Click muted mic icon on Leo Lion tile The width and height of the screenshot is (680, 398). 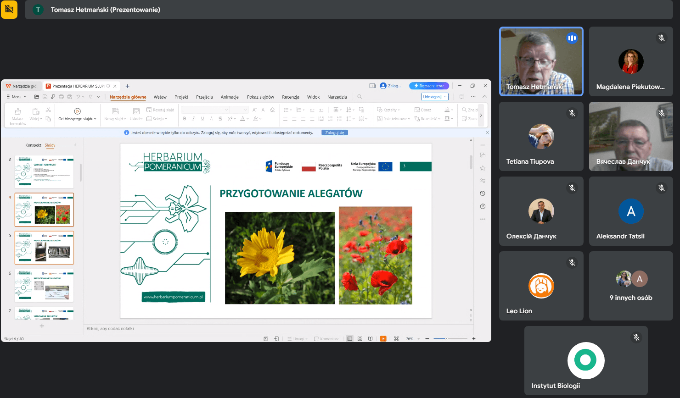(x=572, y=262)
